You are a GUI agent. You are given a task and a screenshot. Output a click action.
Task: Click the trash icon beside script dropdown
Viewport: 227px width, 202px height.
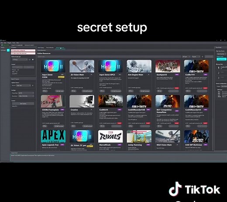(x=33, y=59)
